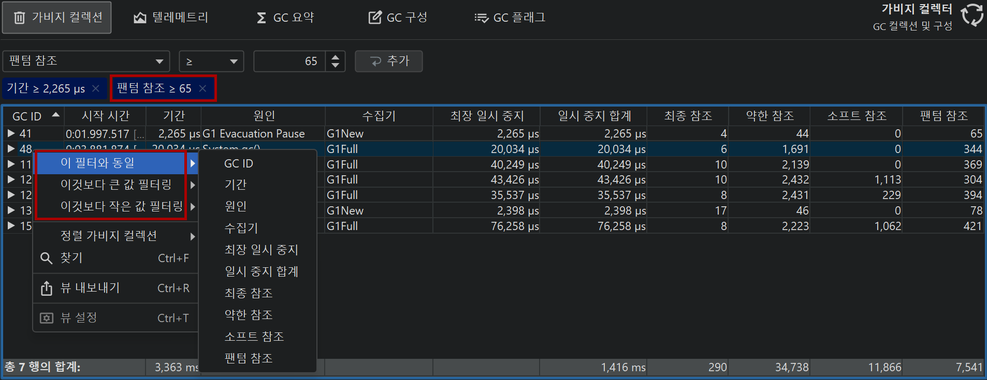Open the 팬텀 참조 column dropdown
Screen dimensions: 987x380
point(159,62)
